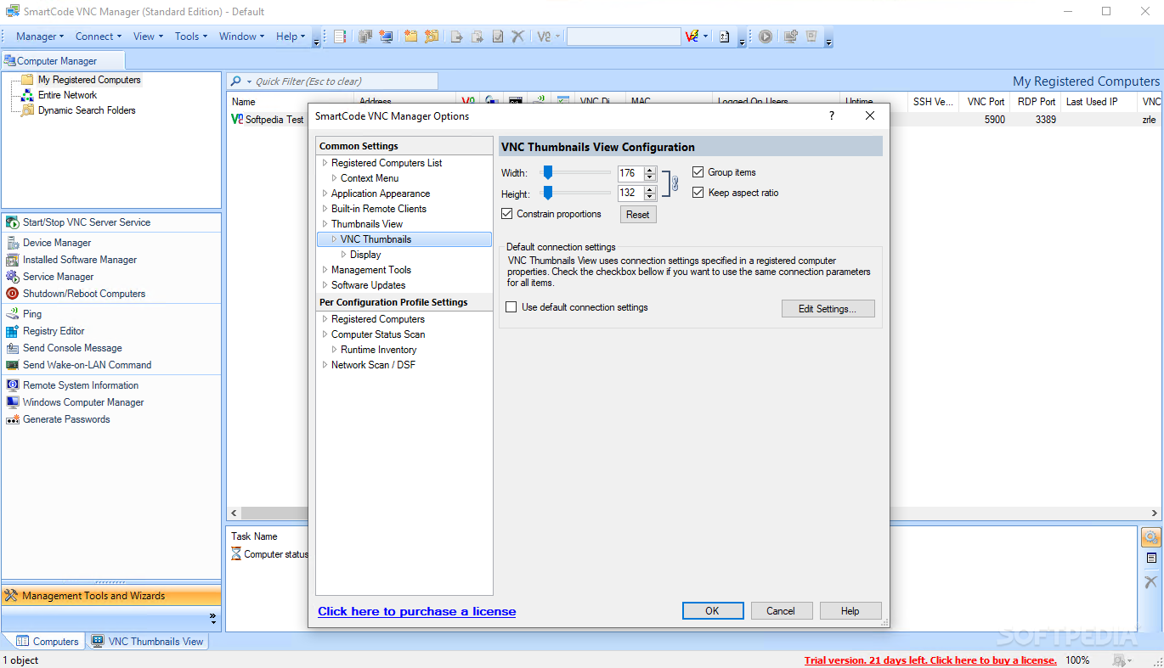This screenshot has height=668, width=1164.
Task: Click the Height slider handle
Action: (548, 193)
